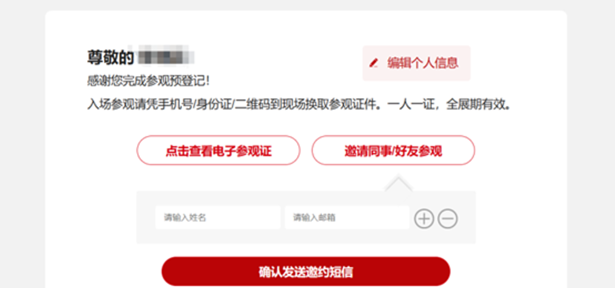Click 身份证/二维码 text in instructions
Screen dimensions: 615x288
(234, 106)
